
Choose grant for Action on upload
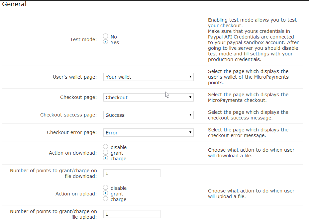(106, 193)
